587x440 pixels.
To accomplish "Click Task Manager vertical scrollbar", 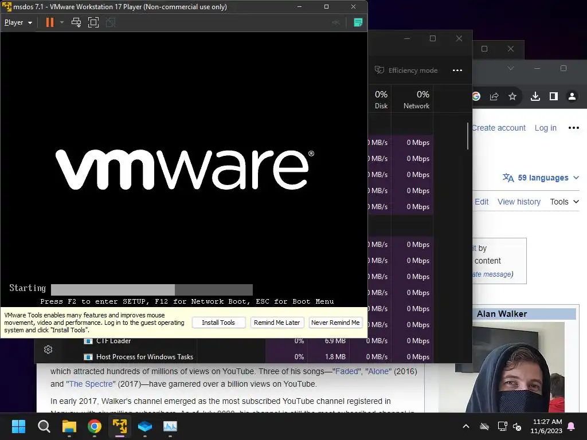I will point(468,136).
